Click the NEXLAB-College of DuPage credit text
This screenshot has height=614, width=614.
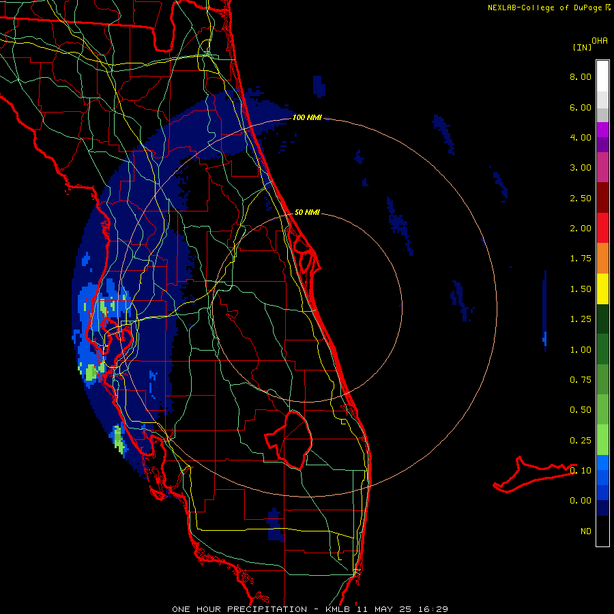tap(544, 8)
